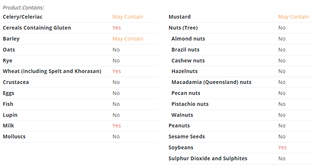Click the Mustard allergen label
Screen dimensions: 314x165
[x=180, y=17]
